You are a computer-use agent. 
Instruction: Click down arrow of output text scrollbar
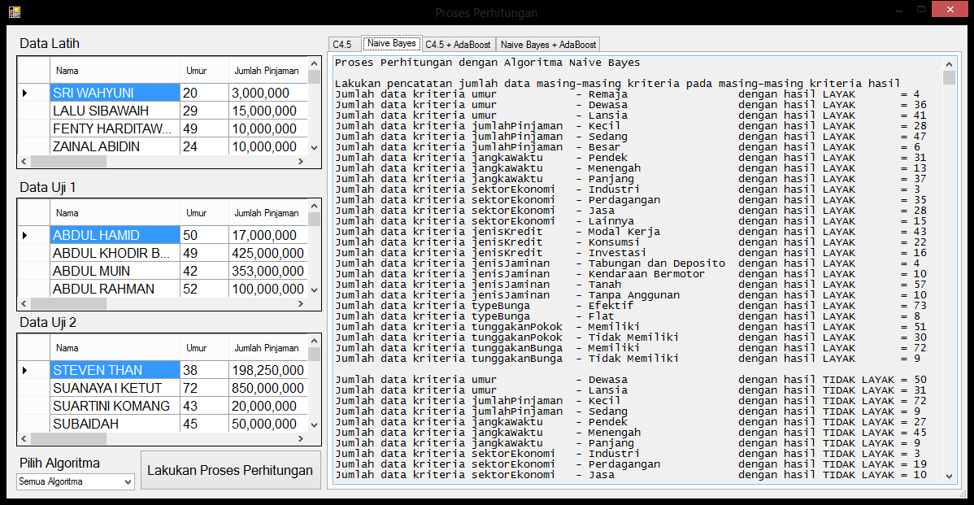point(949,476)
